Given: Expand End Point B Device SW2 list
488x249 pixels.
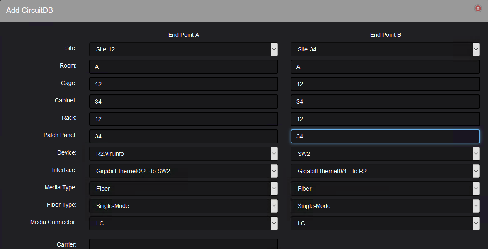Looking at the screenshot, I should [385, 154].
